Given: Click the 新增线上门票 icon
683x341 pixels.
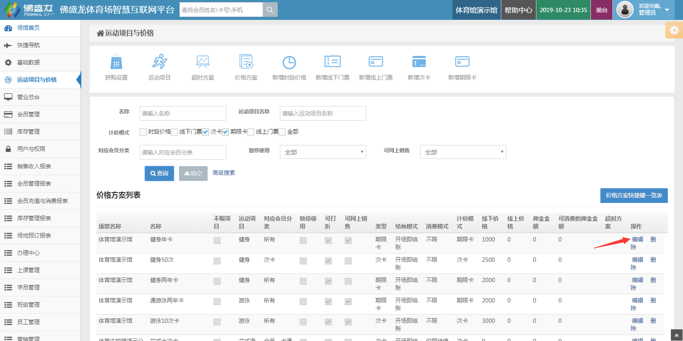Looking at the screenshot, I should [x=376, y=61].
